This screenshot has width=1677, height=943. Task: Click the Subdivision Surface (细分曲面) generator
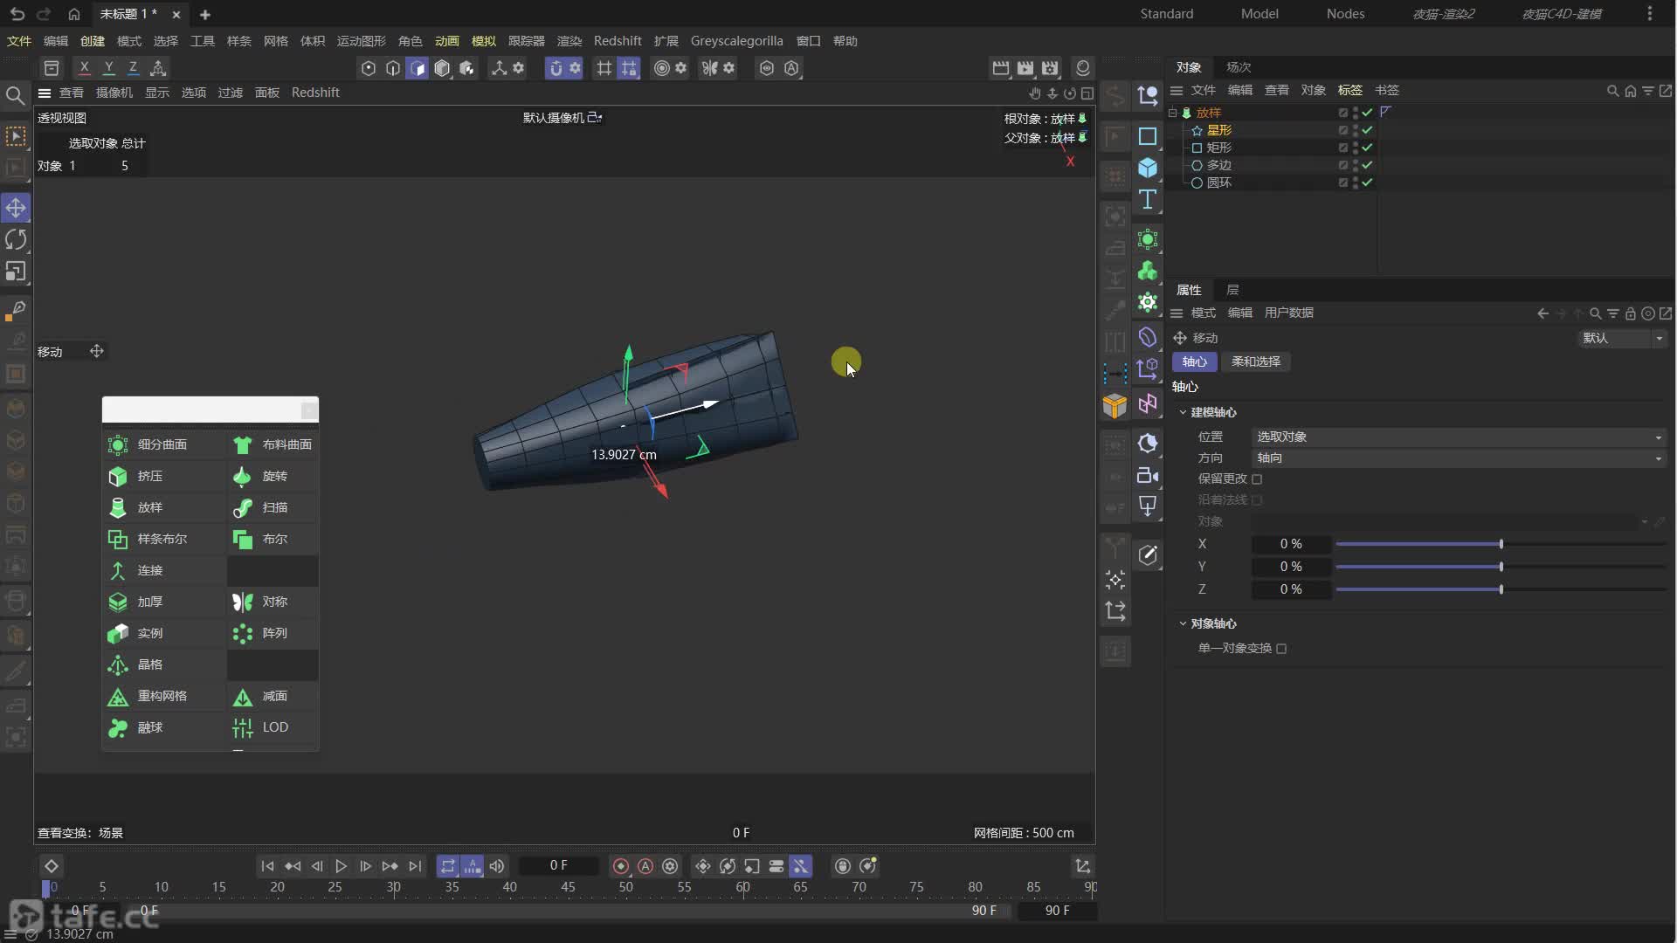[x=163, y=444]
